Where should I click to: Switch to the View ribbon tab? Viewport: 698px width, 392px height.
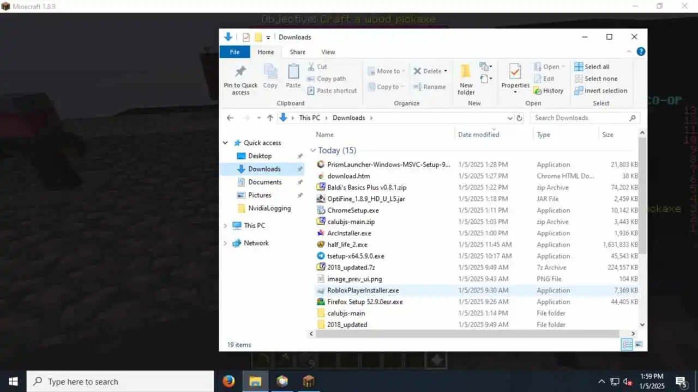[328, 52]
